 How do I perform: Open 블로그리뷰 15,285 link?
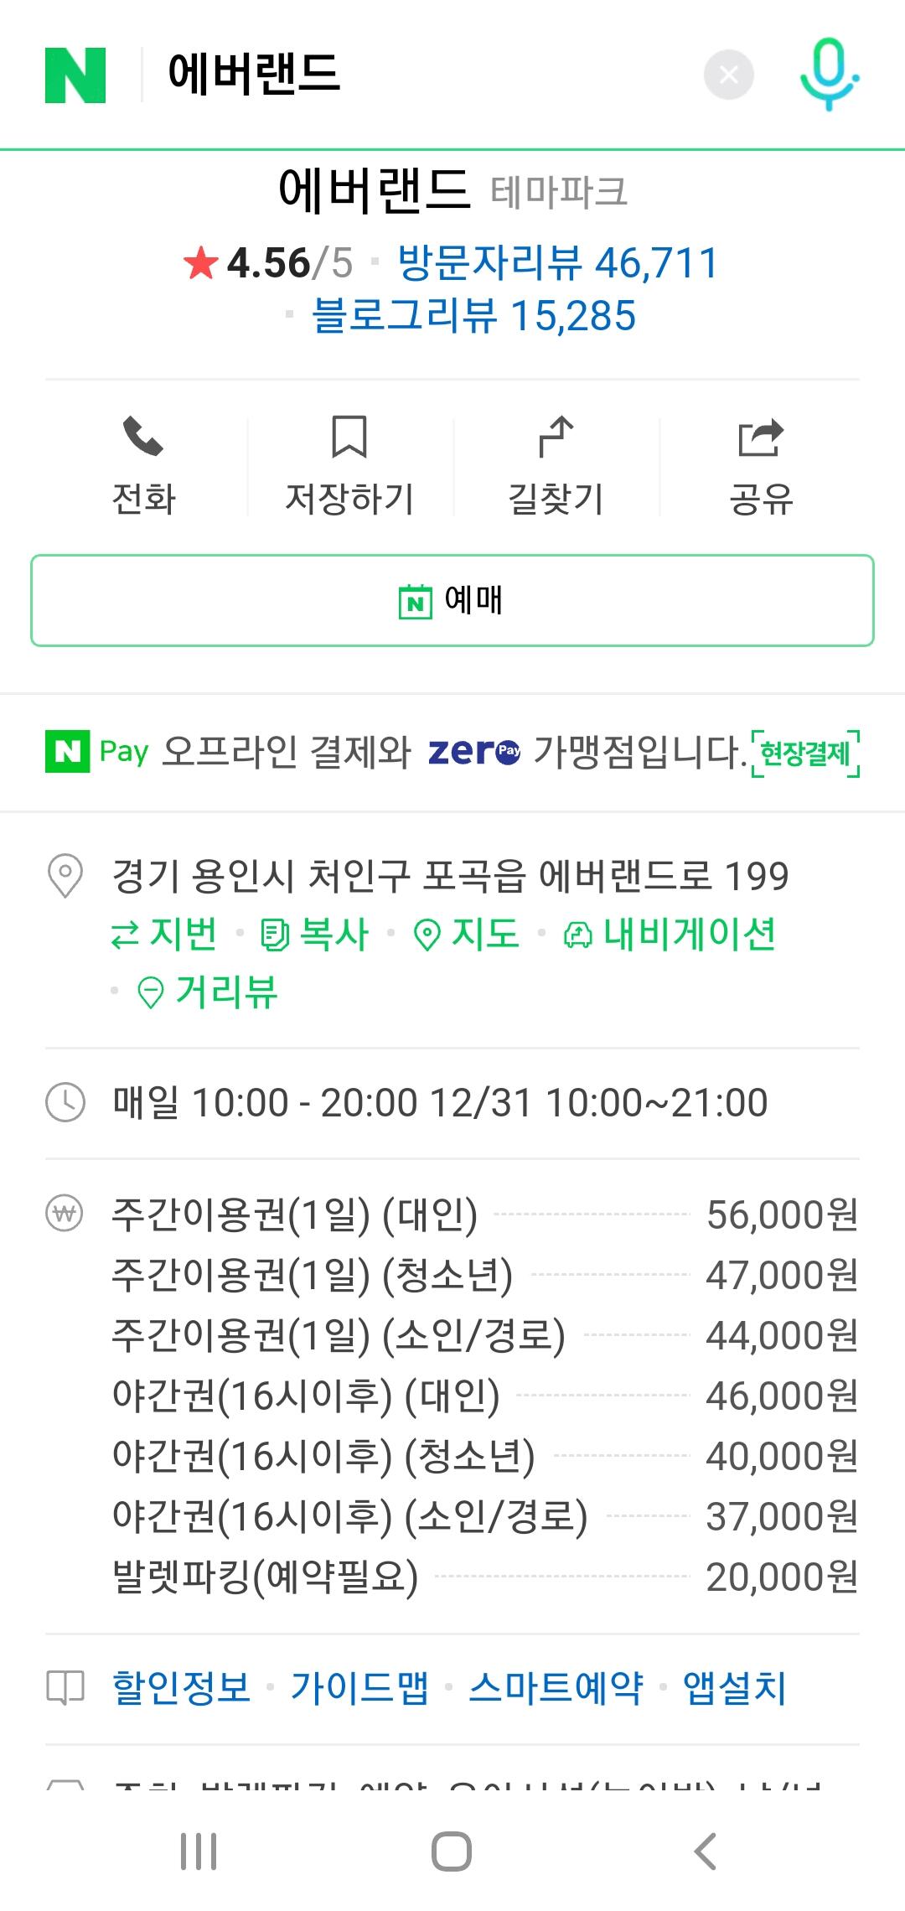click(x=473, y=316)
